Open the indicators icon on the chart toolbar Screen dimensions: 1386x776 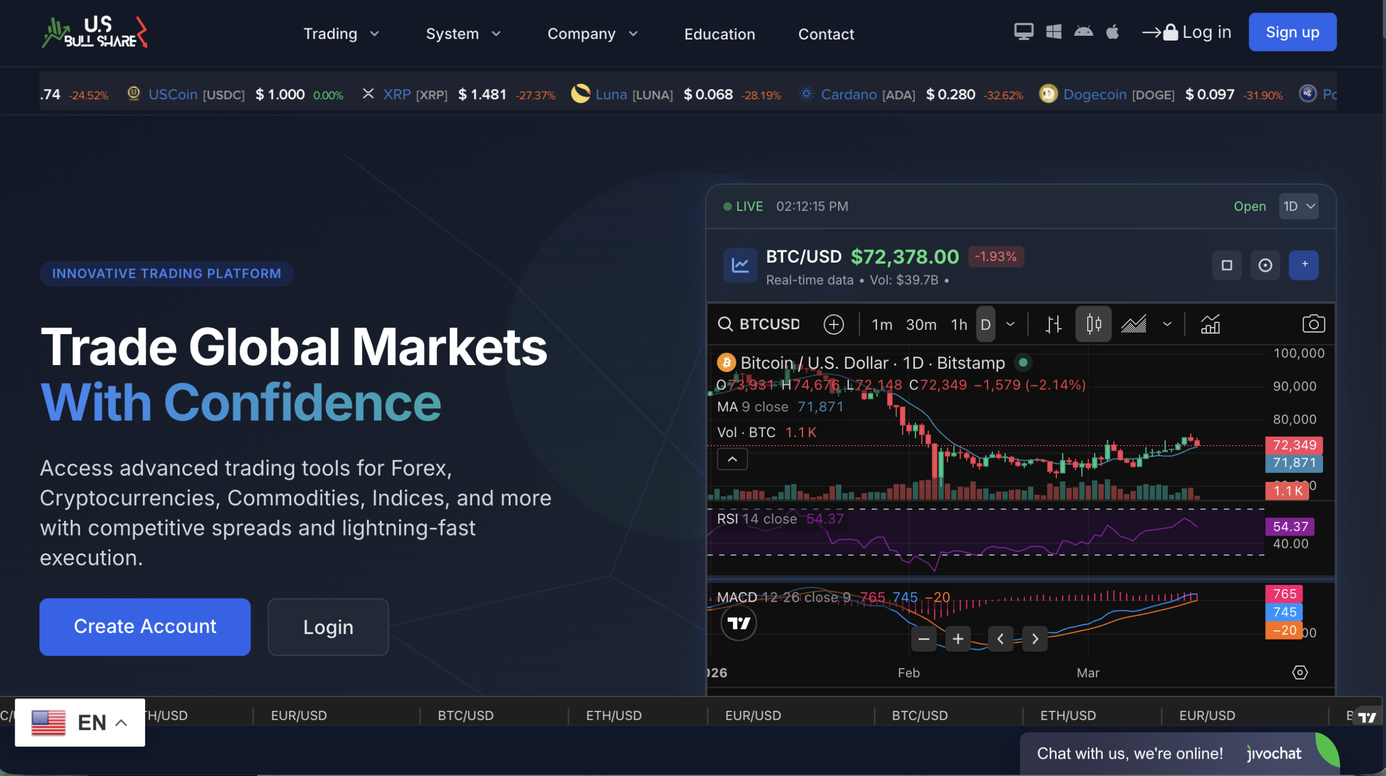tap(1211, 324)
